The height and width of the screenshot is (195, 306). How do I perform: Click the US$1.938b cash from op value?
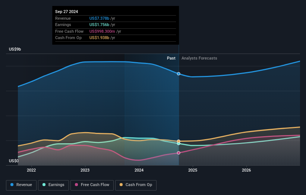click(99, 38)
